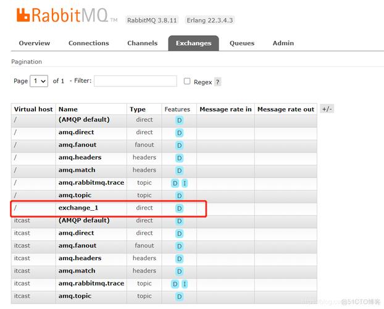Image resolution: width=384 pixels, height=309 pixels.
Task: Click the D badge of itcast amq.topic
Action: tap(179, 297)
